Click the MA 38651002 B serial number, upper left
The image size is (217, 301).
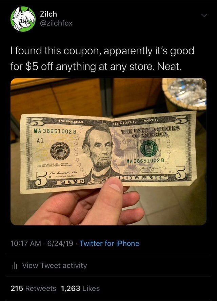click(x=55, y=131)
